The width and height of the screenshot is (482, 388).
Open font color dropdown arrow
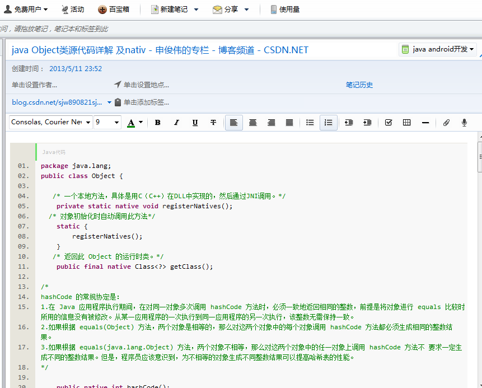[x=141, y=123]
